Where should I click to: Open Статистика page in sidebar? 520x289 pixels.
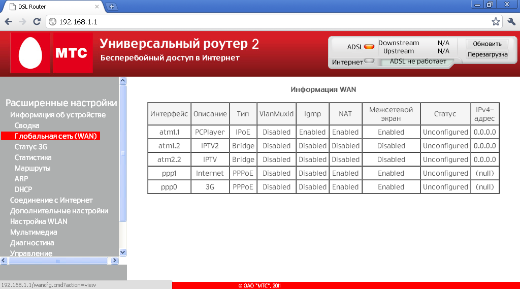[33, 157]
